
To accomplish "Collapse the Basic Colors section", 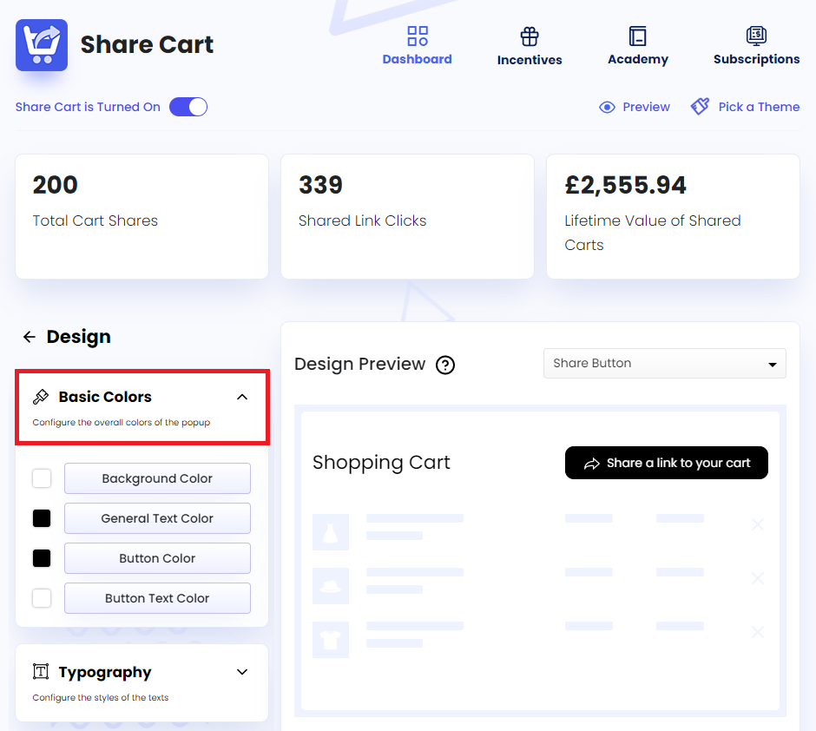I will (x=241, y=396).
